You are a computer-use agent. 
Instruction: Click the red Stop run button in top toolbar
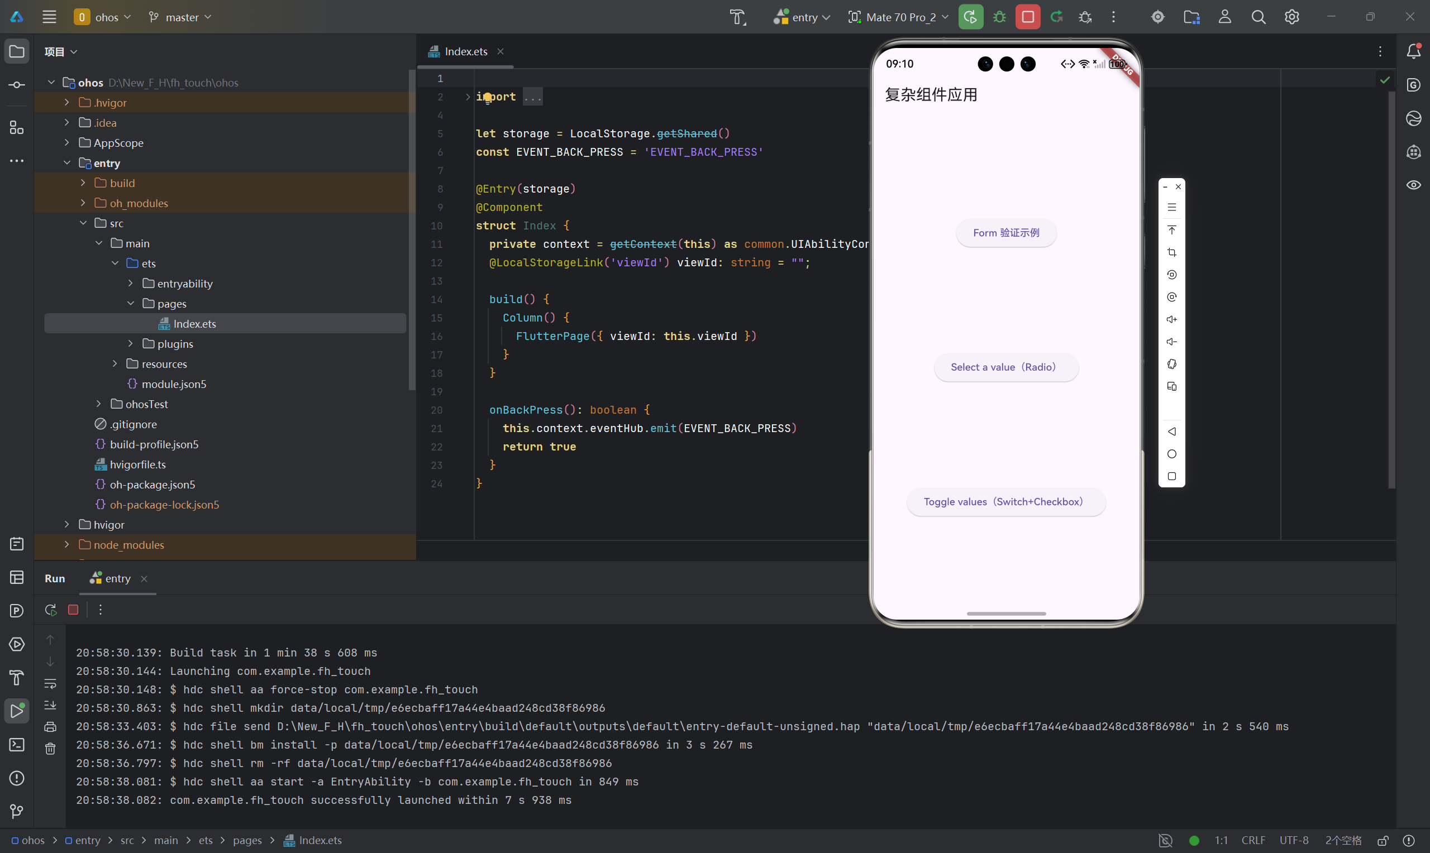[1027, 17]
